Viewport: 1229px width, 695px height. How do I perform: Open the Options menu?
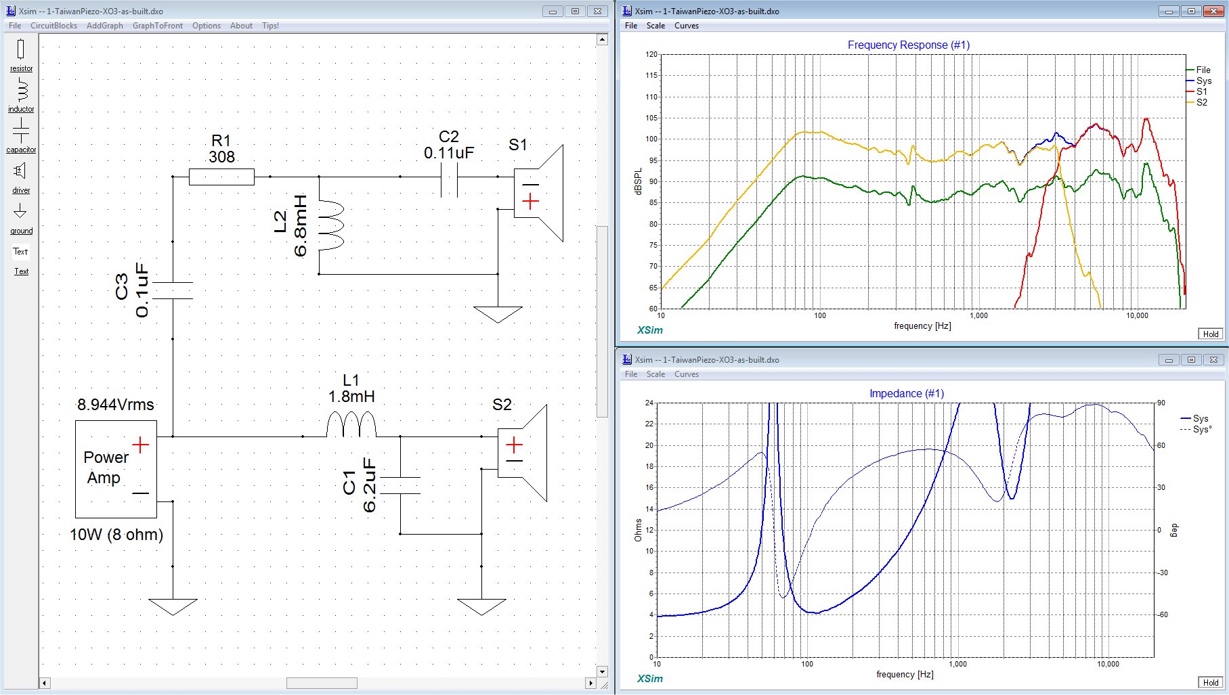click(207, 26)
